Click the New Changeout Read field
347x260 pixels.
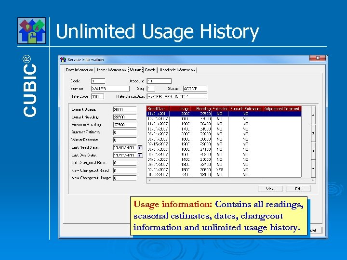pyautogui.click(x=125, y=170)
